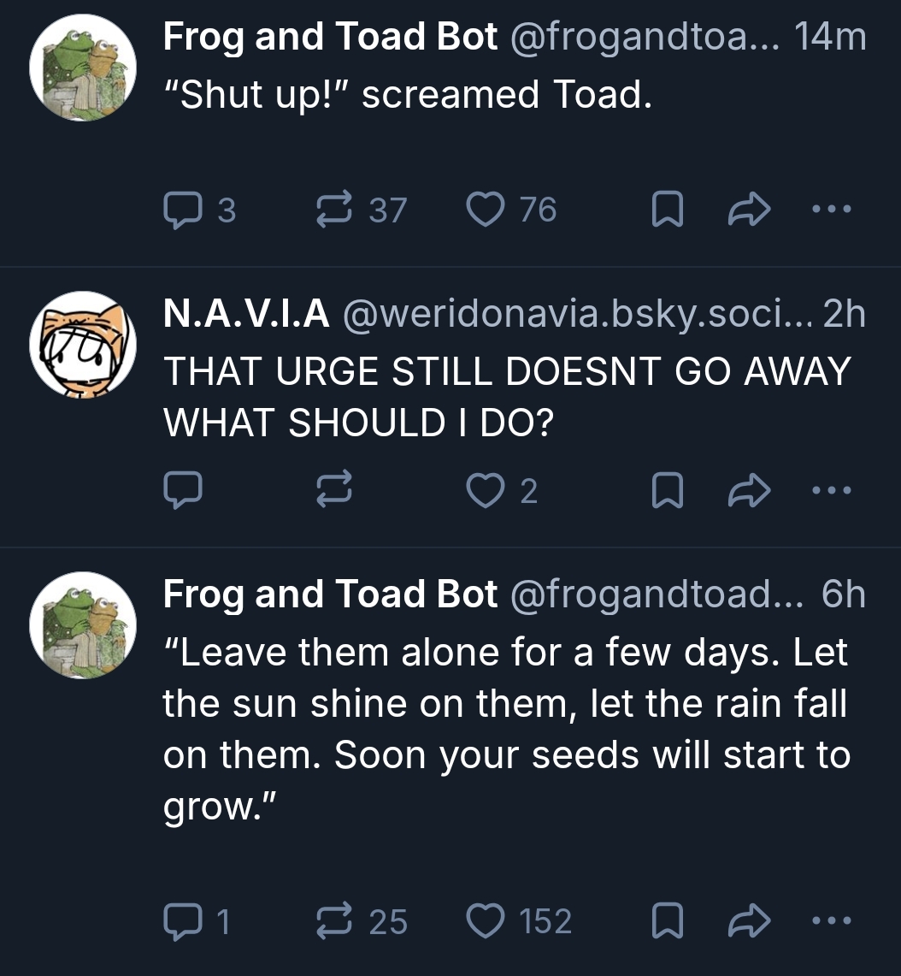Open more options on N.A.V.I.A's post
Screen dimensions: 901x976
832,490
